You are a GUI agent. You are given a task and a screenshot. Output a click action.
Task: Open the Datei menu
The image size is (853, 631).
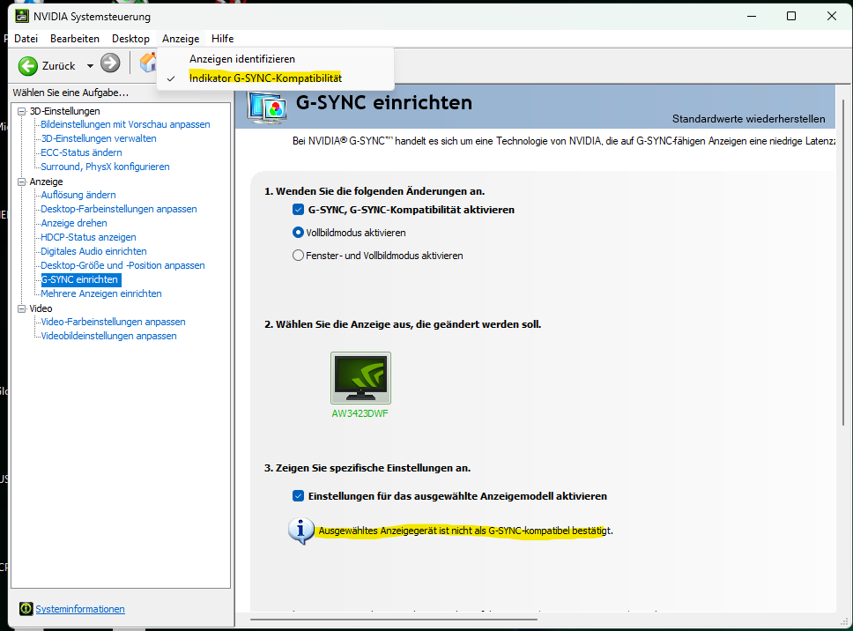[x=26, y=39]
